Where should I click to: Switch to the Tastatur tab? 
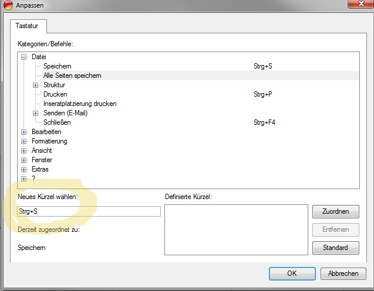coord(29,26)
